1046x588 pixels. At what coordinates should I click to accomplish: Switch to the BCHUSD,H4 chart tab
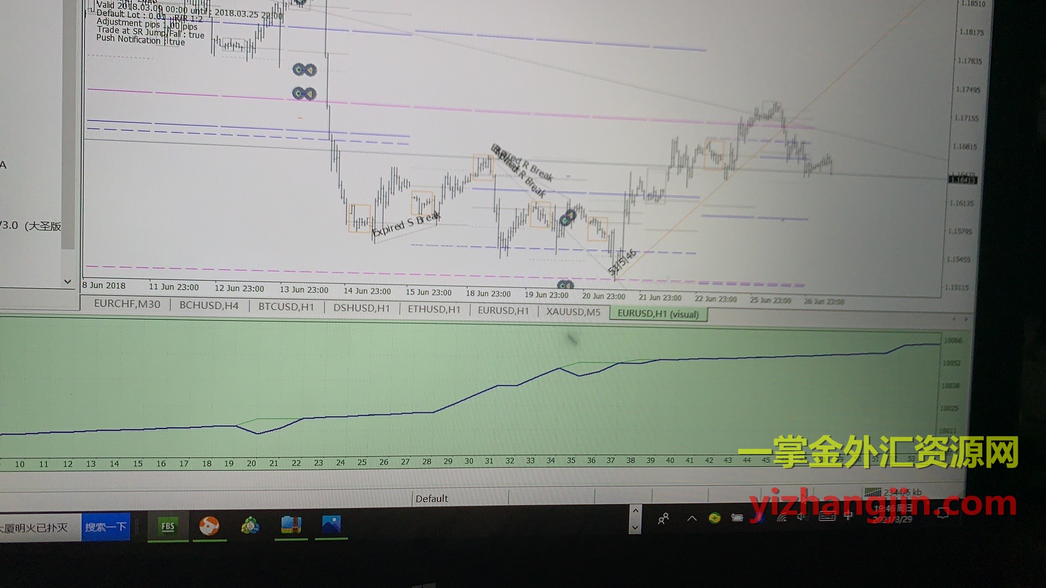coord(209,305)
